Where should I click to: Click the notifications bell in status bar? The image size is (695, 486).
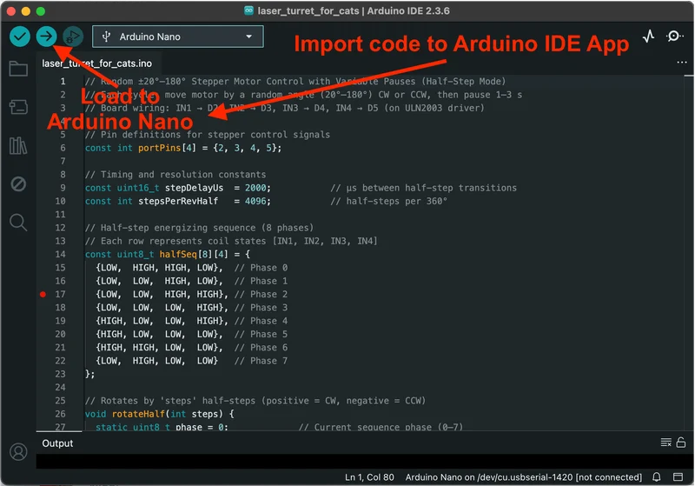[x=657, y=477]
